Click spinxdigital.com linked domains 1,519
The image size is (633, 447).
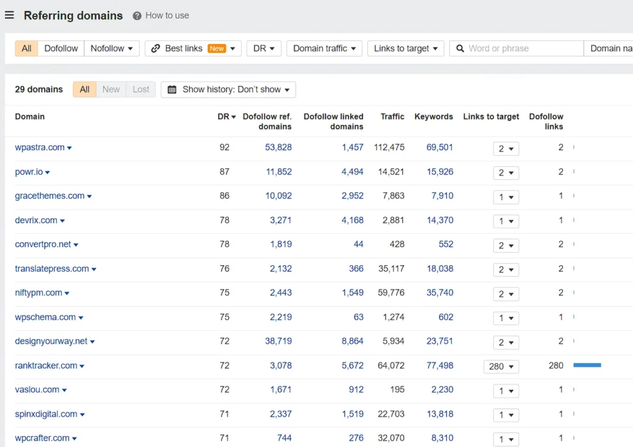point(352,414)
